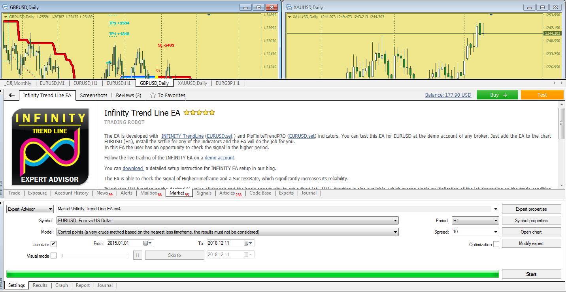This screenshot has width=566, height=292.
Task: Click the five-star rating of the EA
Action: coord(200,113)
